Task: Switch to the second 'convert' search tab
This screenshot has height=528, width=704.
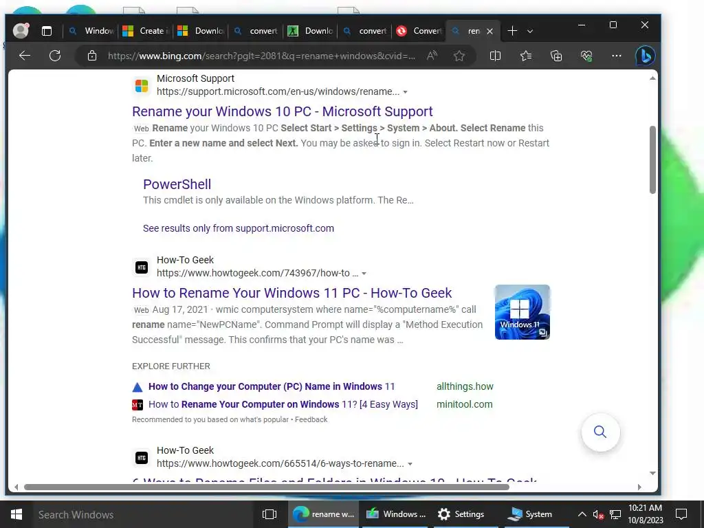Action: pyautogui.click(x=365, y=31)
